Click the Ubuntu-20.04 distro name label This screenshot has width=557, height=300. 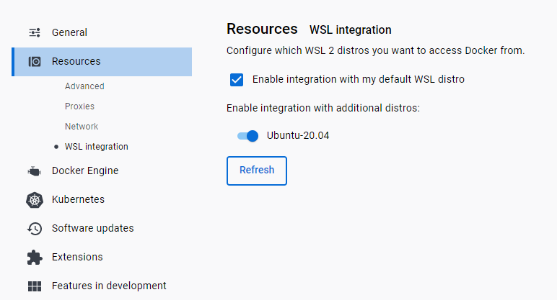tap(298, 135)
